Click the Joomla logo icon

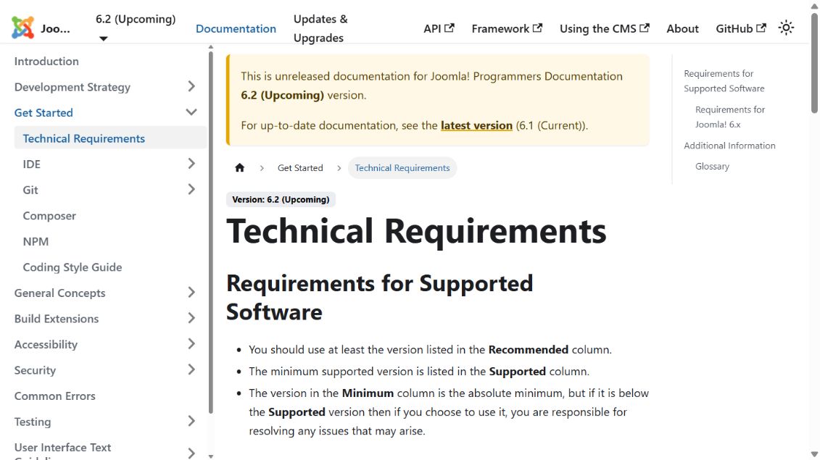click(22, 28)
